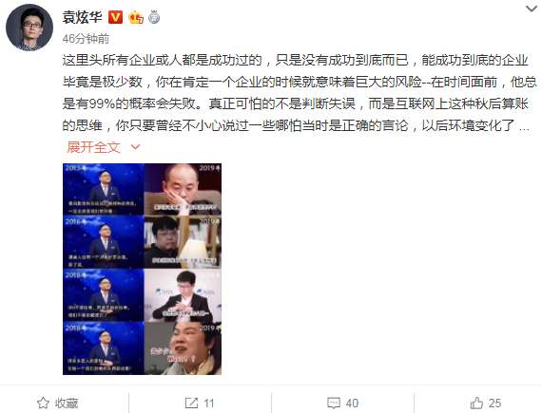This screenshot has width=542, height=413.
Task: Click the thumbs-up like icon
Action: coord(476,403)
